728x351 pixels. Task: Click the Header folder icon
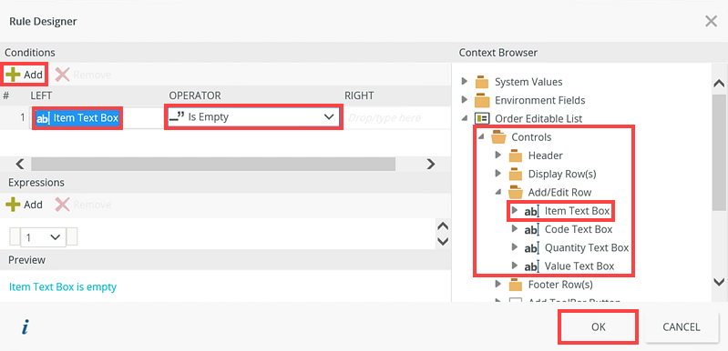point(516,155)
